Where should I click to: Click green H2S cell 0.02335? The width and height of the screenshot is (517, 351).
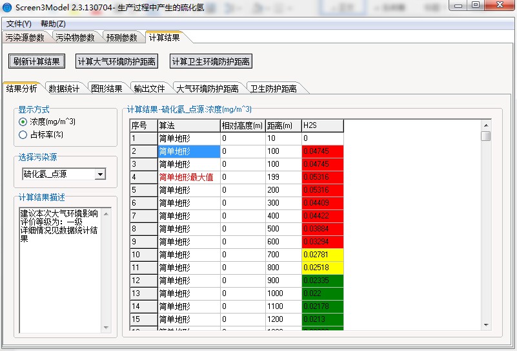[323, 281]
